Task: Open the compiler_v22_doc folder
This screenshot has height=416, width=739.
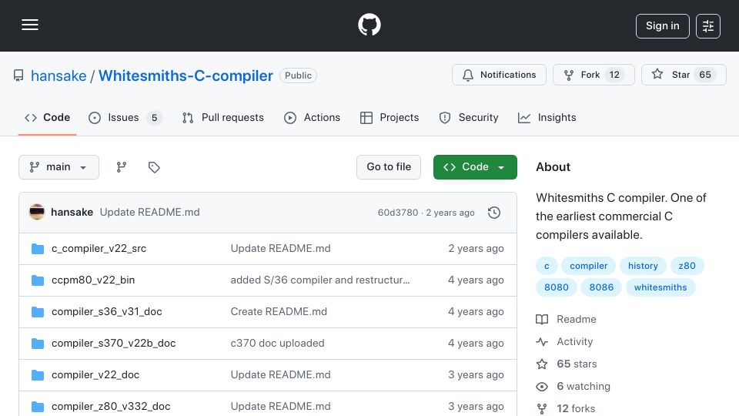Action: (x=95, y=375)
